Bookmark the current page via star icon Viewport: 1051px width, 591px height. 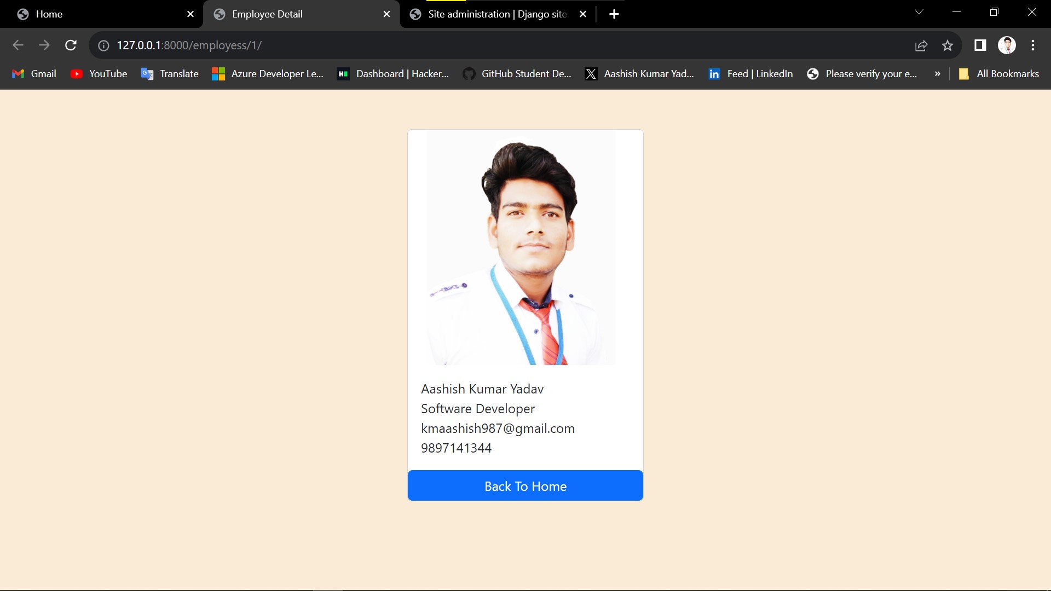pyautogui.click(x=948, y=45)
